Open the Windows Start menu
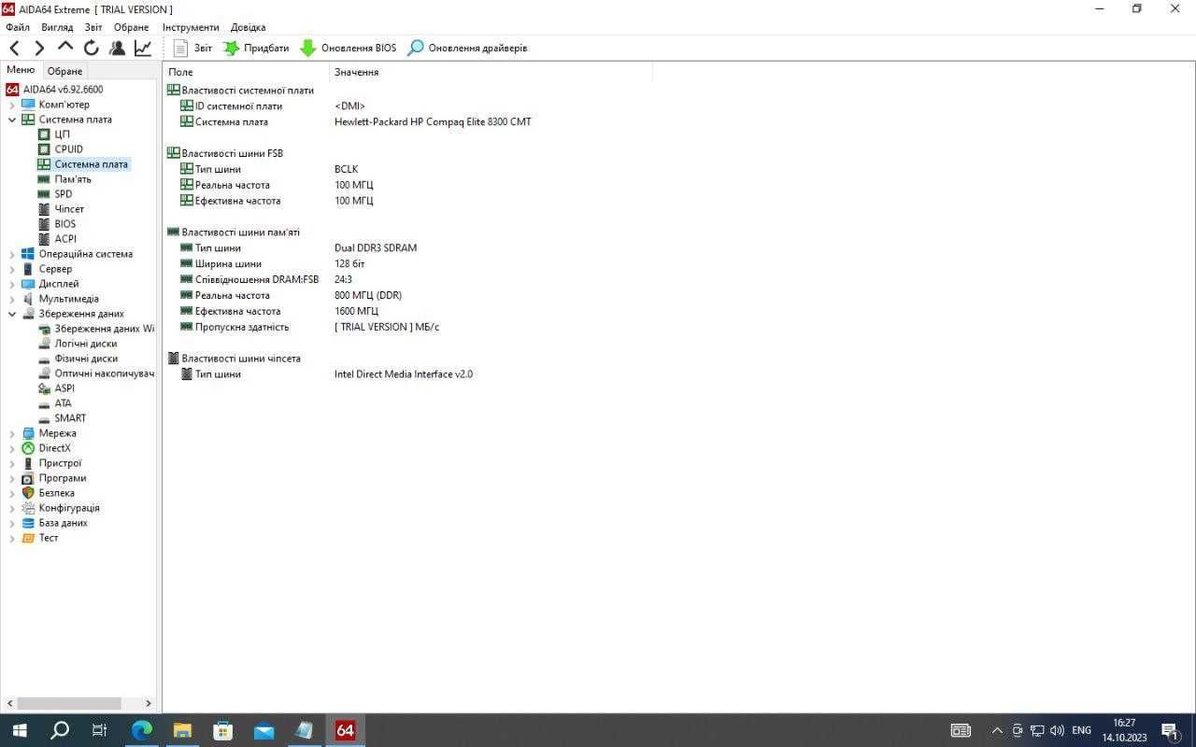Image resolution: width=1196 pixels, height=747 pixels. click(x=19, y=730)
